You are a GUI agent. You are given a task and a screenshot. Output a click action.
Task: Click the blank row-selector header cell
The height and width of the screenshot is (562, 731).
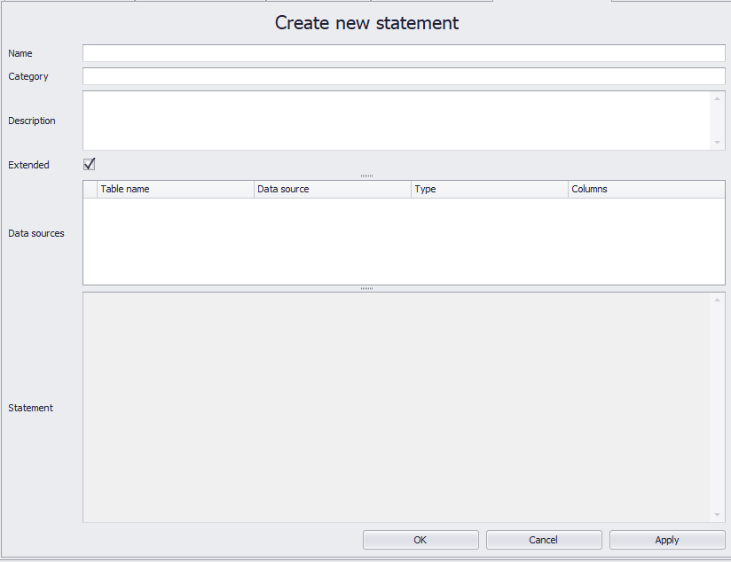[x=90, y=189]
